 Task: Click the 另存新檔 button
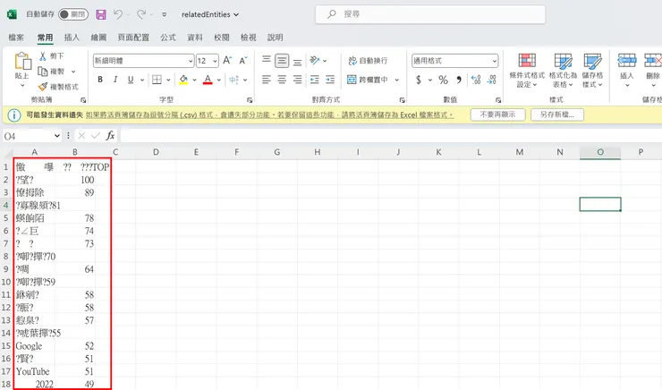tap(556, 114)
